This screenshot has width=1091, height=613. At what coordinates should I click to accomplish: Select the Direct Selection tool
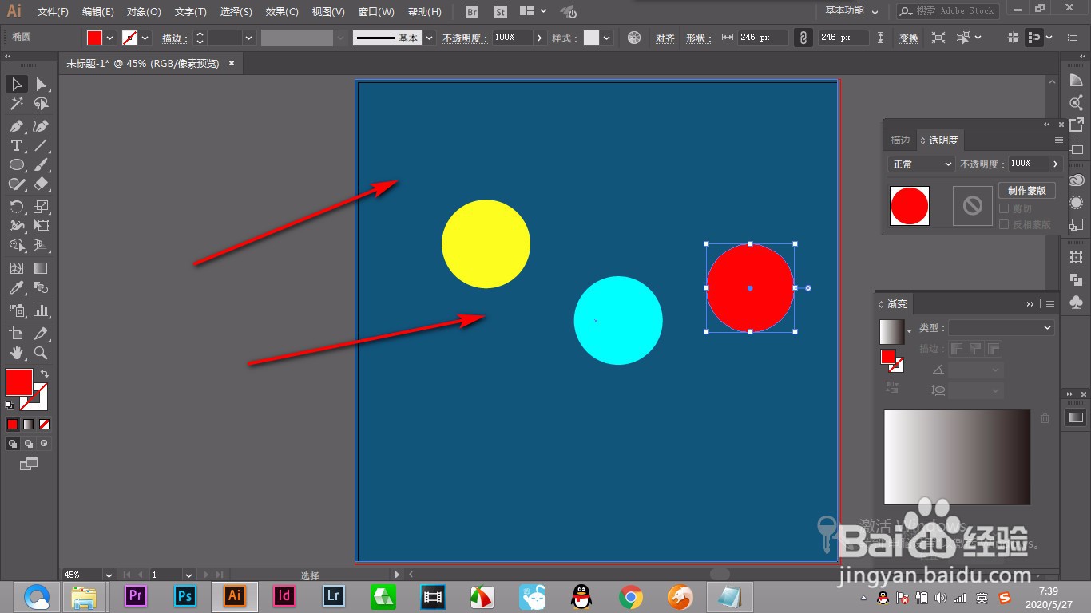pos(41,85)
